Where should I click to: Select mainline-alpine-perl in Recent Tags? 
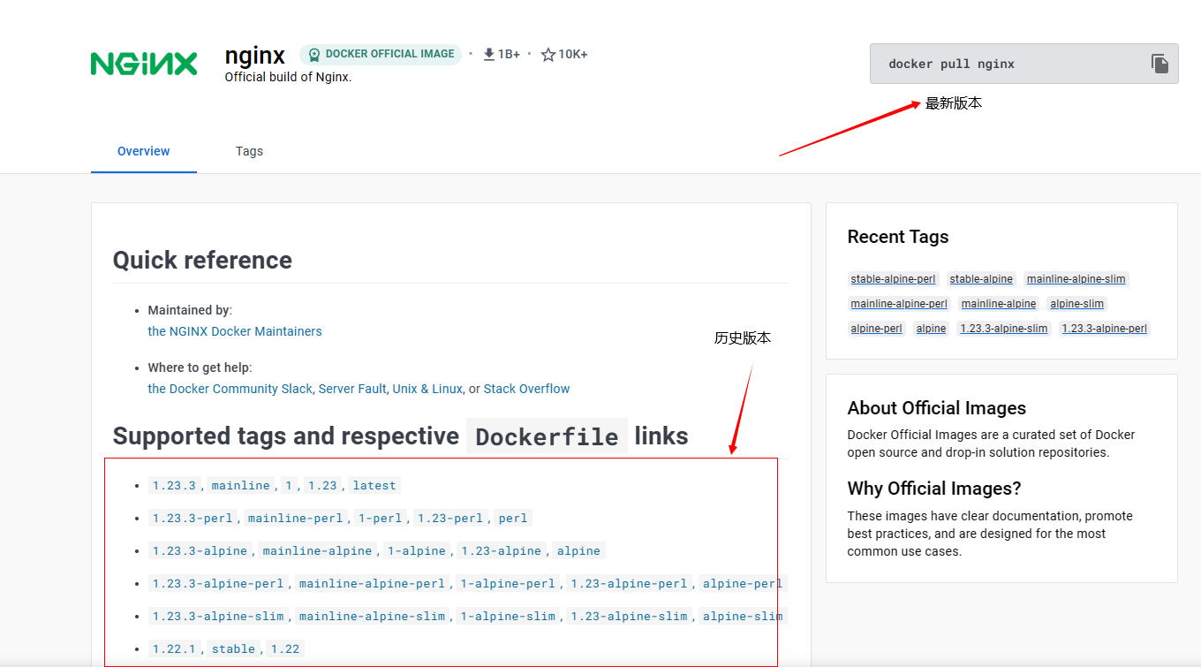tap(899, 304)
